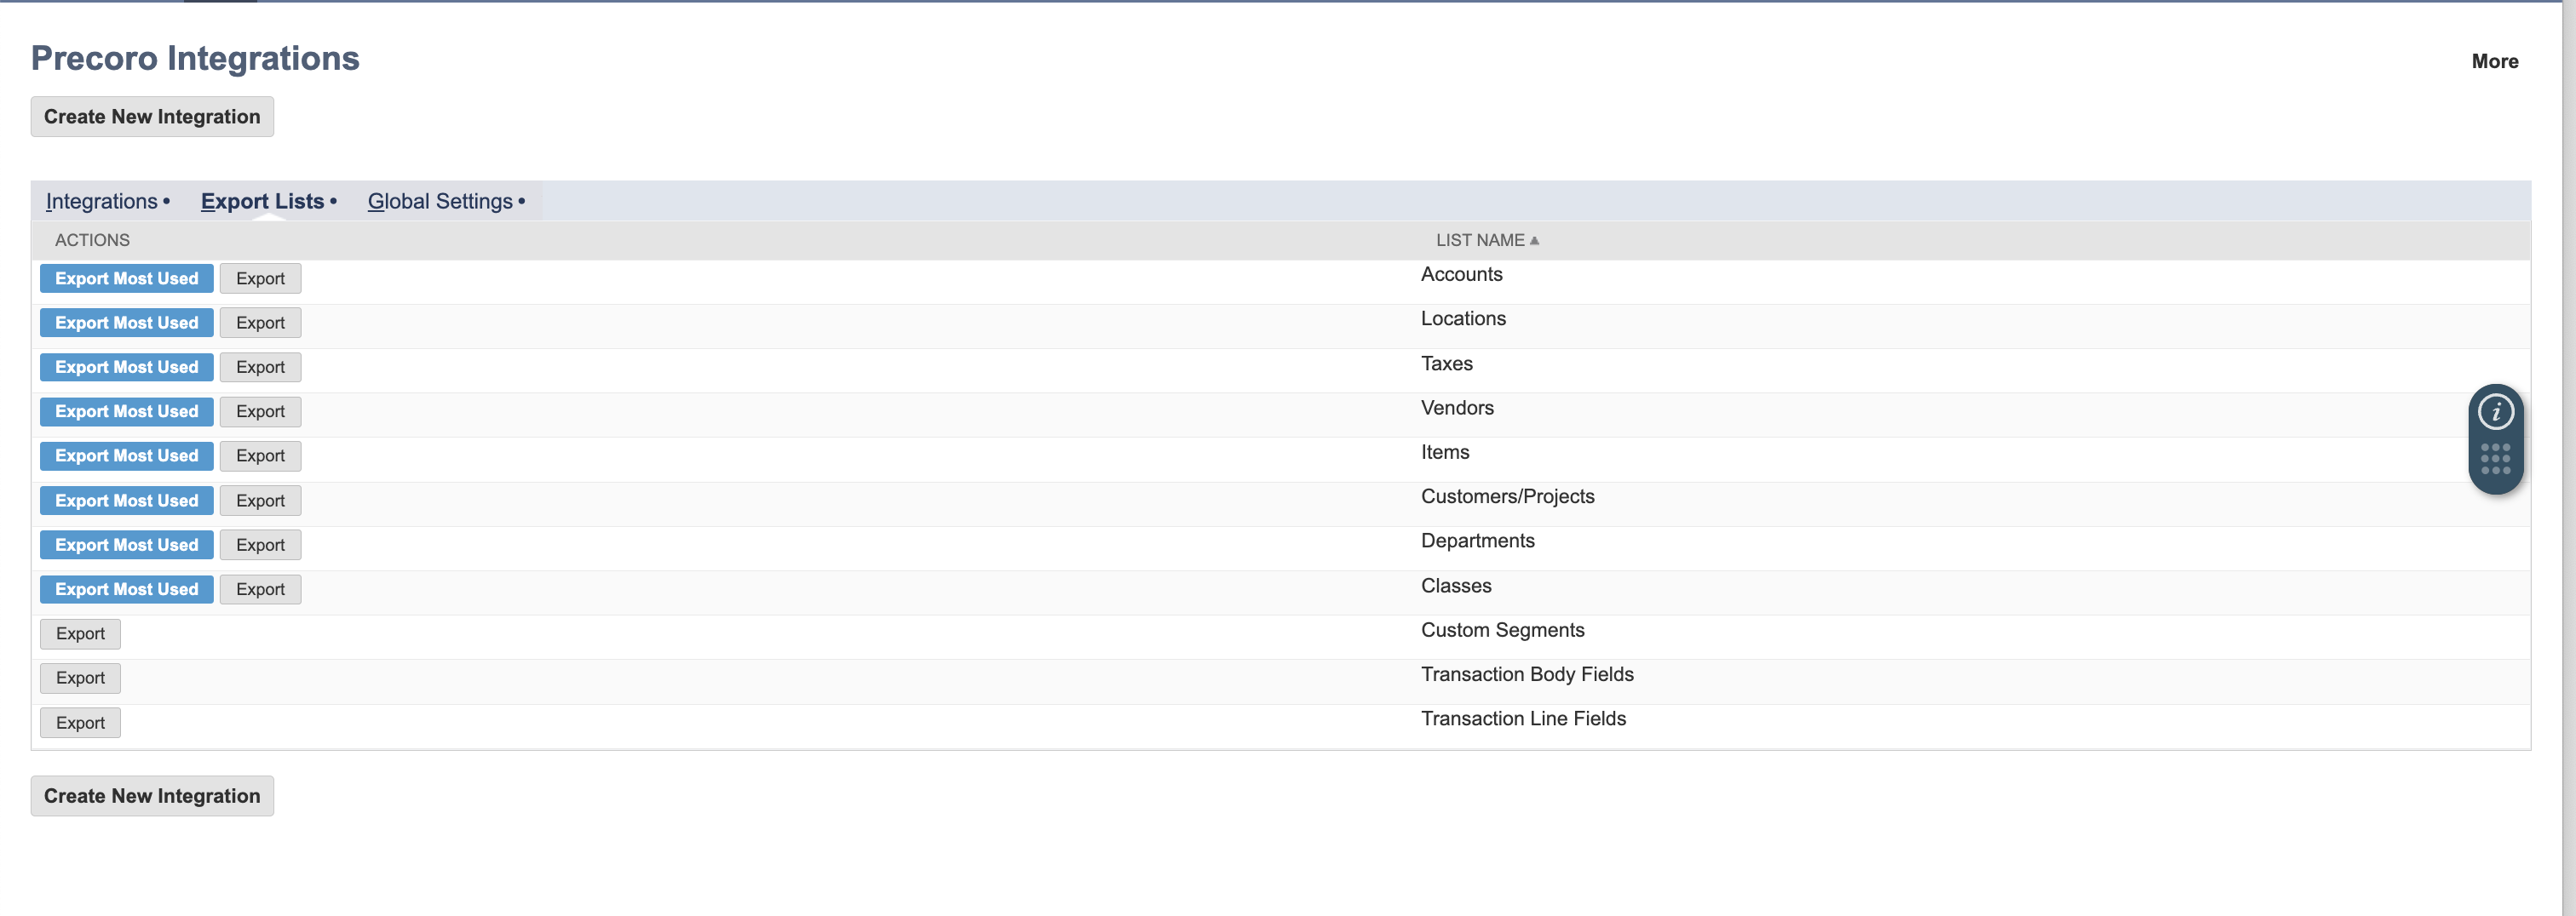This screenshot has height=916, width=2576.
Task: Click the top Create New Integration button
Action: click(152, 117)
